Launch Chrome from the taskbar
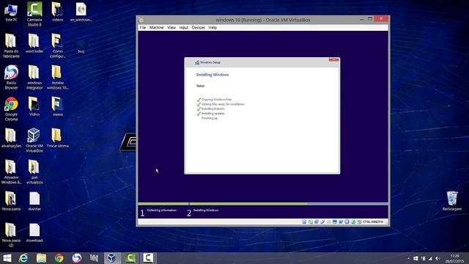The height and width of the screenshot is (264, 469). (59, 258)
